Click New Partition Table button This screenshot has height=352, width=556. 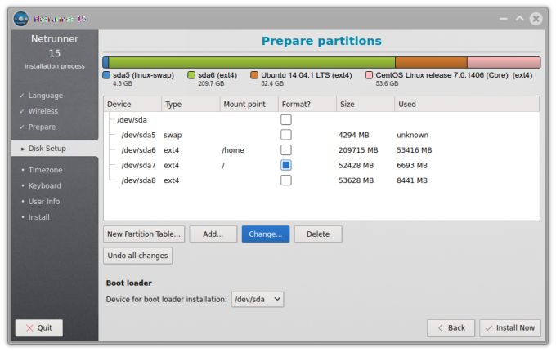(144, 234)
